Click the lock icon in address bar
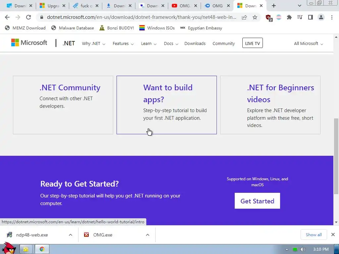This screenshot has width=339, height=254. click(x=42, y=17)
